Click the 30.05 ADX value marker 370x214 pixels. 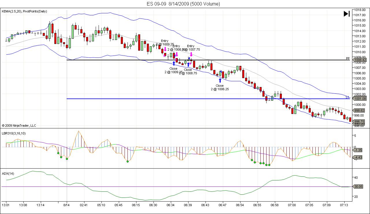click(x=358, y=187)
